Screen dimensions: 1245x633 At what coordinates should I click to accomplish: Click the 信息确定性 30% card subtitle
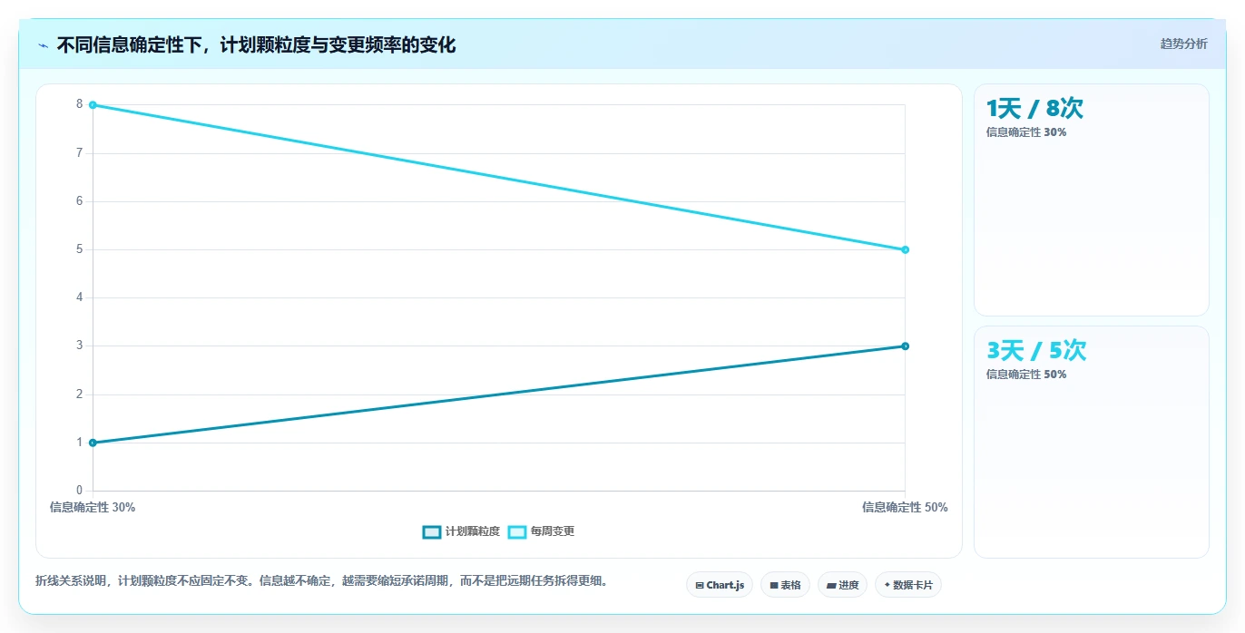click(1026, 132)
